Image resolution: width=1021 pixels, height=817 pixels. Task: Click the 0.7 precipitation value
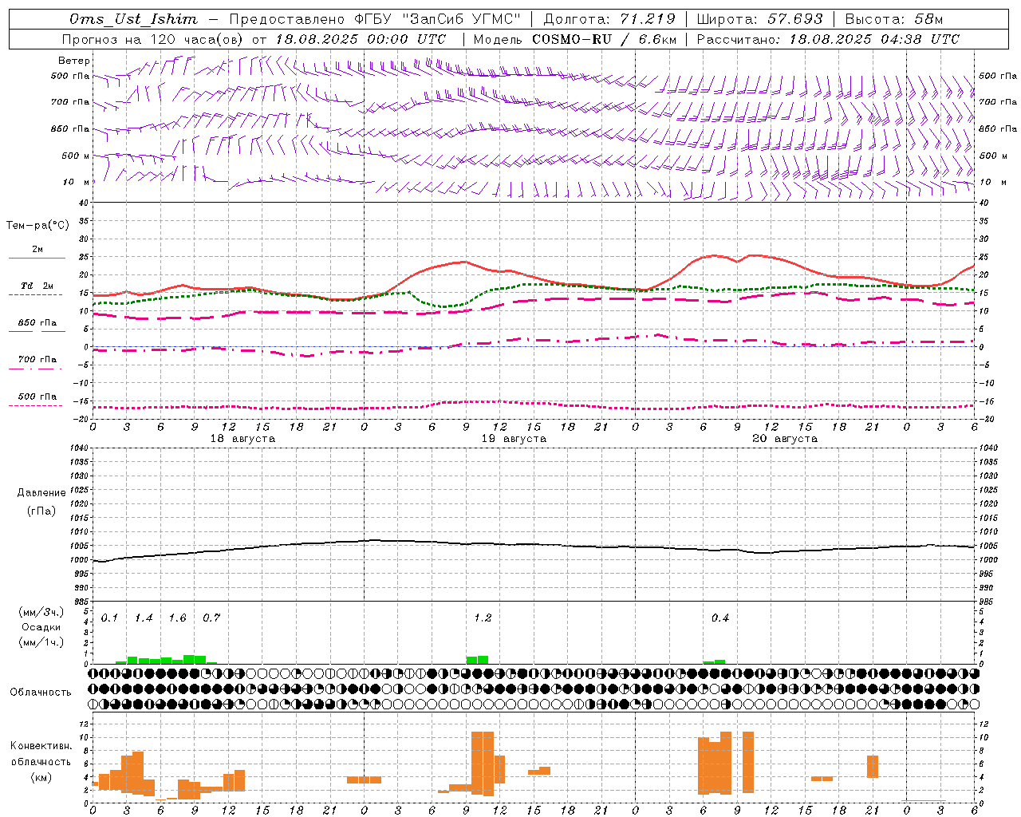[x=211, y=618]
